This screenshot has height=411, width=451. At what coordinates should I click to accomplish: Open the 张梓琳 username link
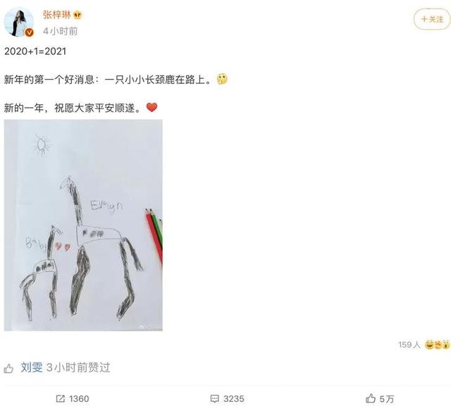pyautogui.click(x=56, y=15)
